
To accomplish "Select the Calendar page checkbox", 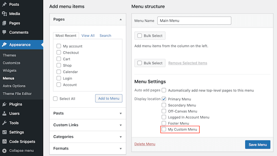I will coord(59,72).
